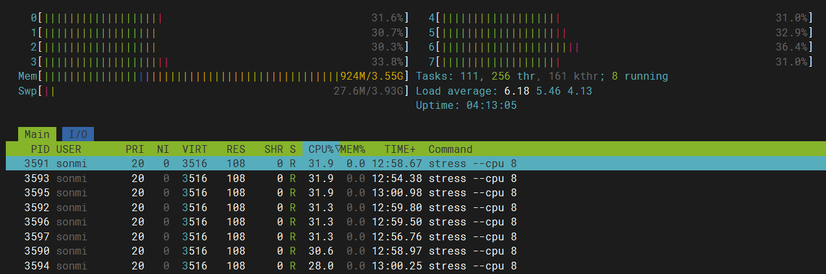Image resolution: width=826 pixels, height=274 pixels.
Task: Click the PRI column header
Action: pyautogui.click(x=135, y=149)
